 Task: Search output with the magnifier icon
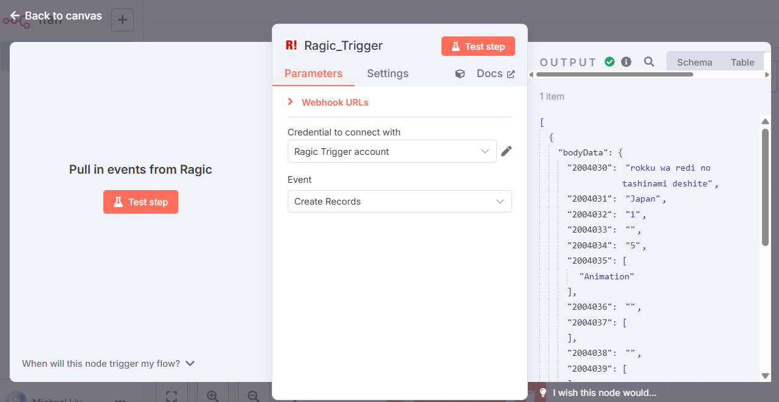(x=649, y=61)
